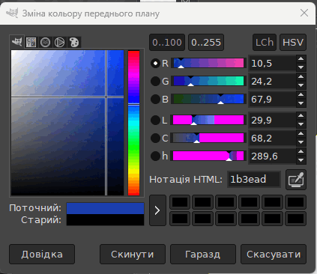Select the C channel radio button
The height and width of the screenshot is (274, 317).
click(155, 138)
